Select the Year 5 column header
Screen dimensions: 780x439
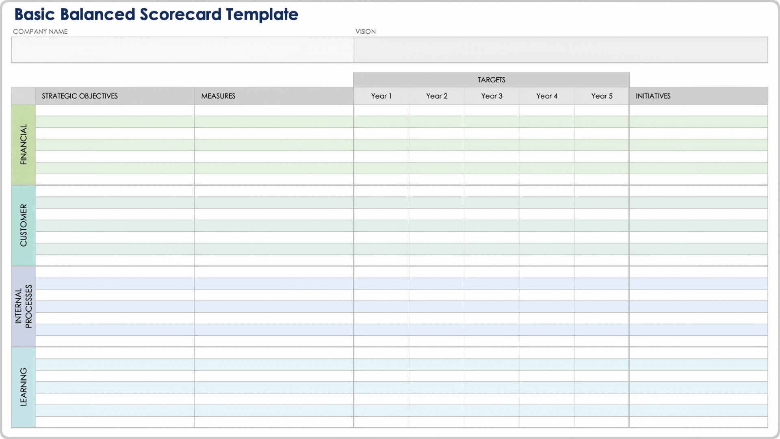point(602,96)
